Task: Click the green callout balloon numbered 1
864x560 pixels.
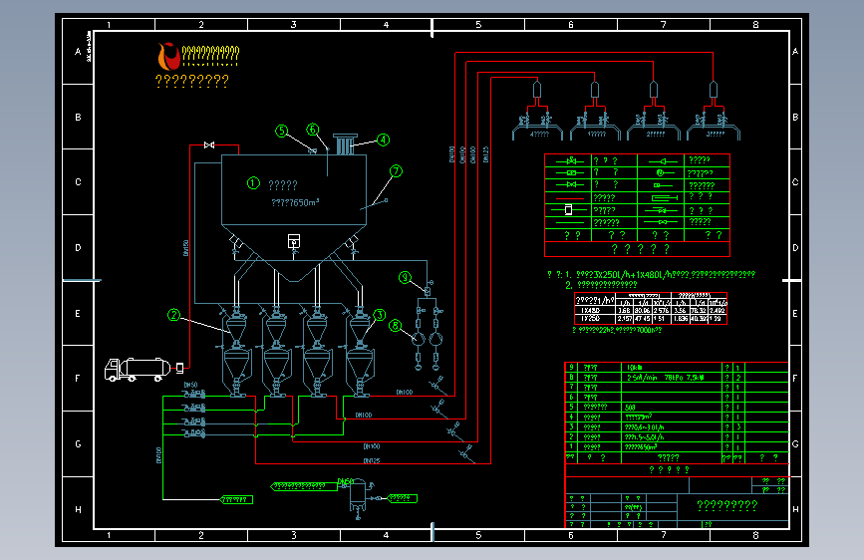Action: 253,183
